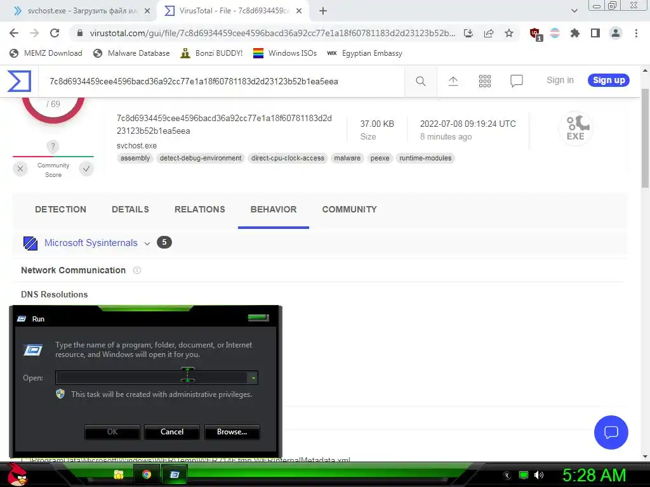Vote file malicious with X button

point(20,169)
